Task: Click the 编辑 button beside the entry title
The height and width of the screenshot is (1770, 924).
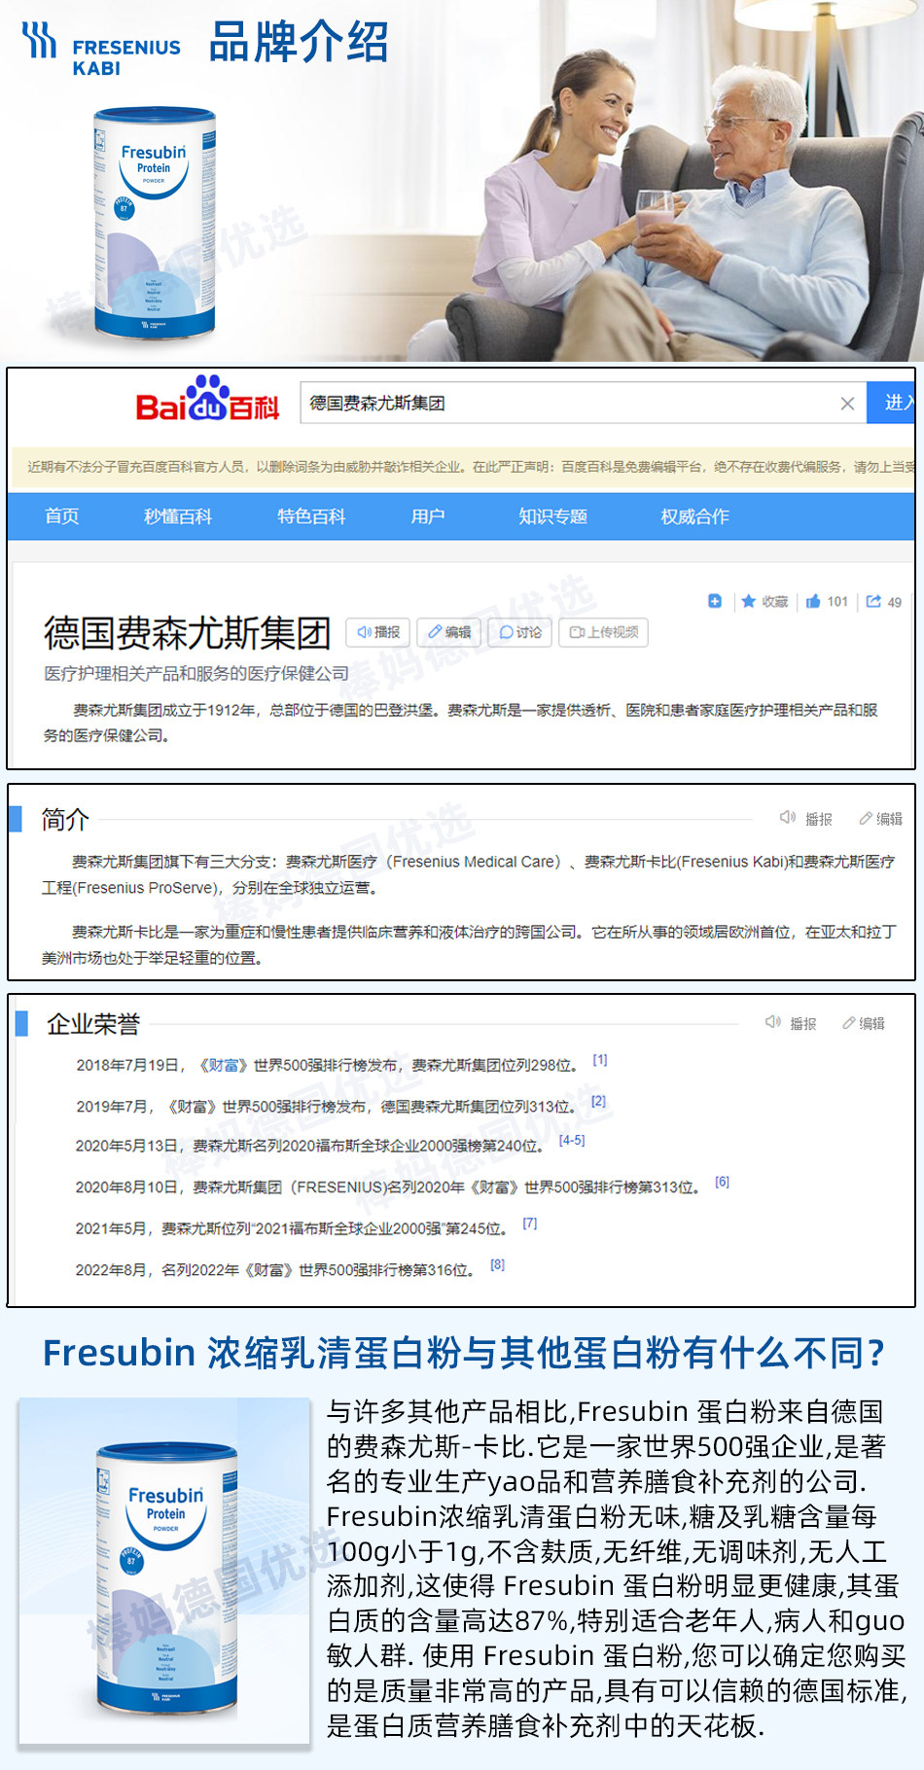Action: pos(449,632)
